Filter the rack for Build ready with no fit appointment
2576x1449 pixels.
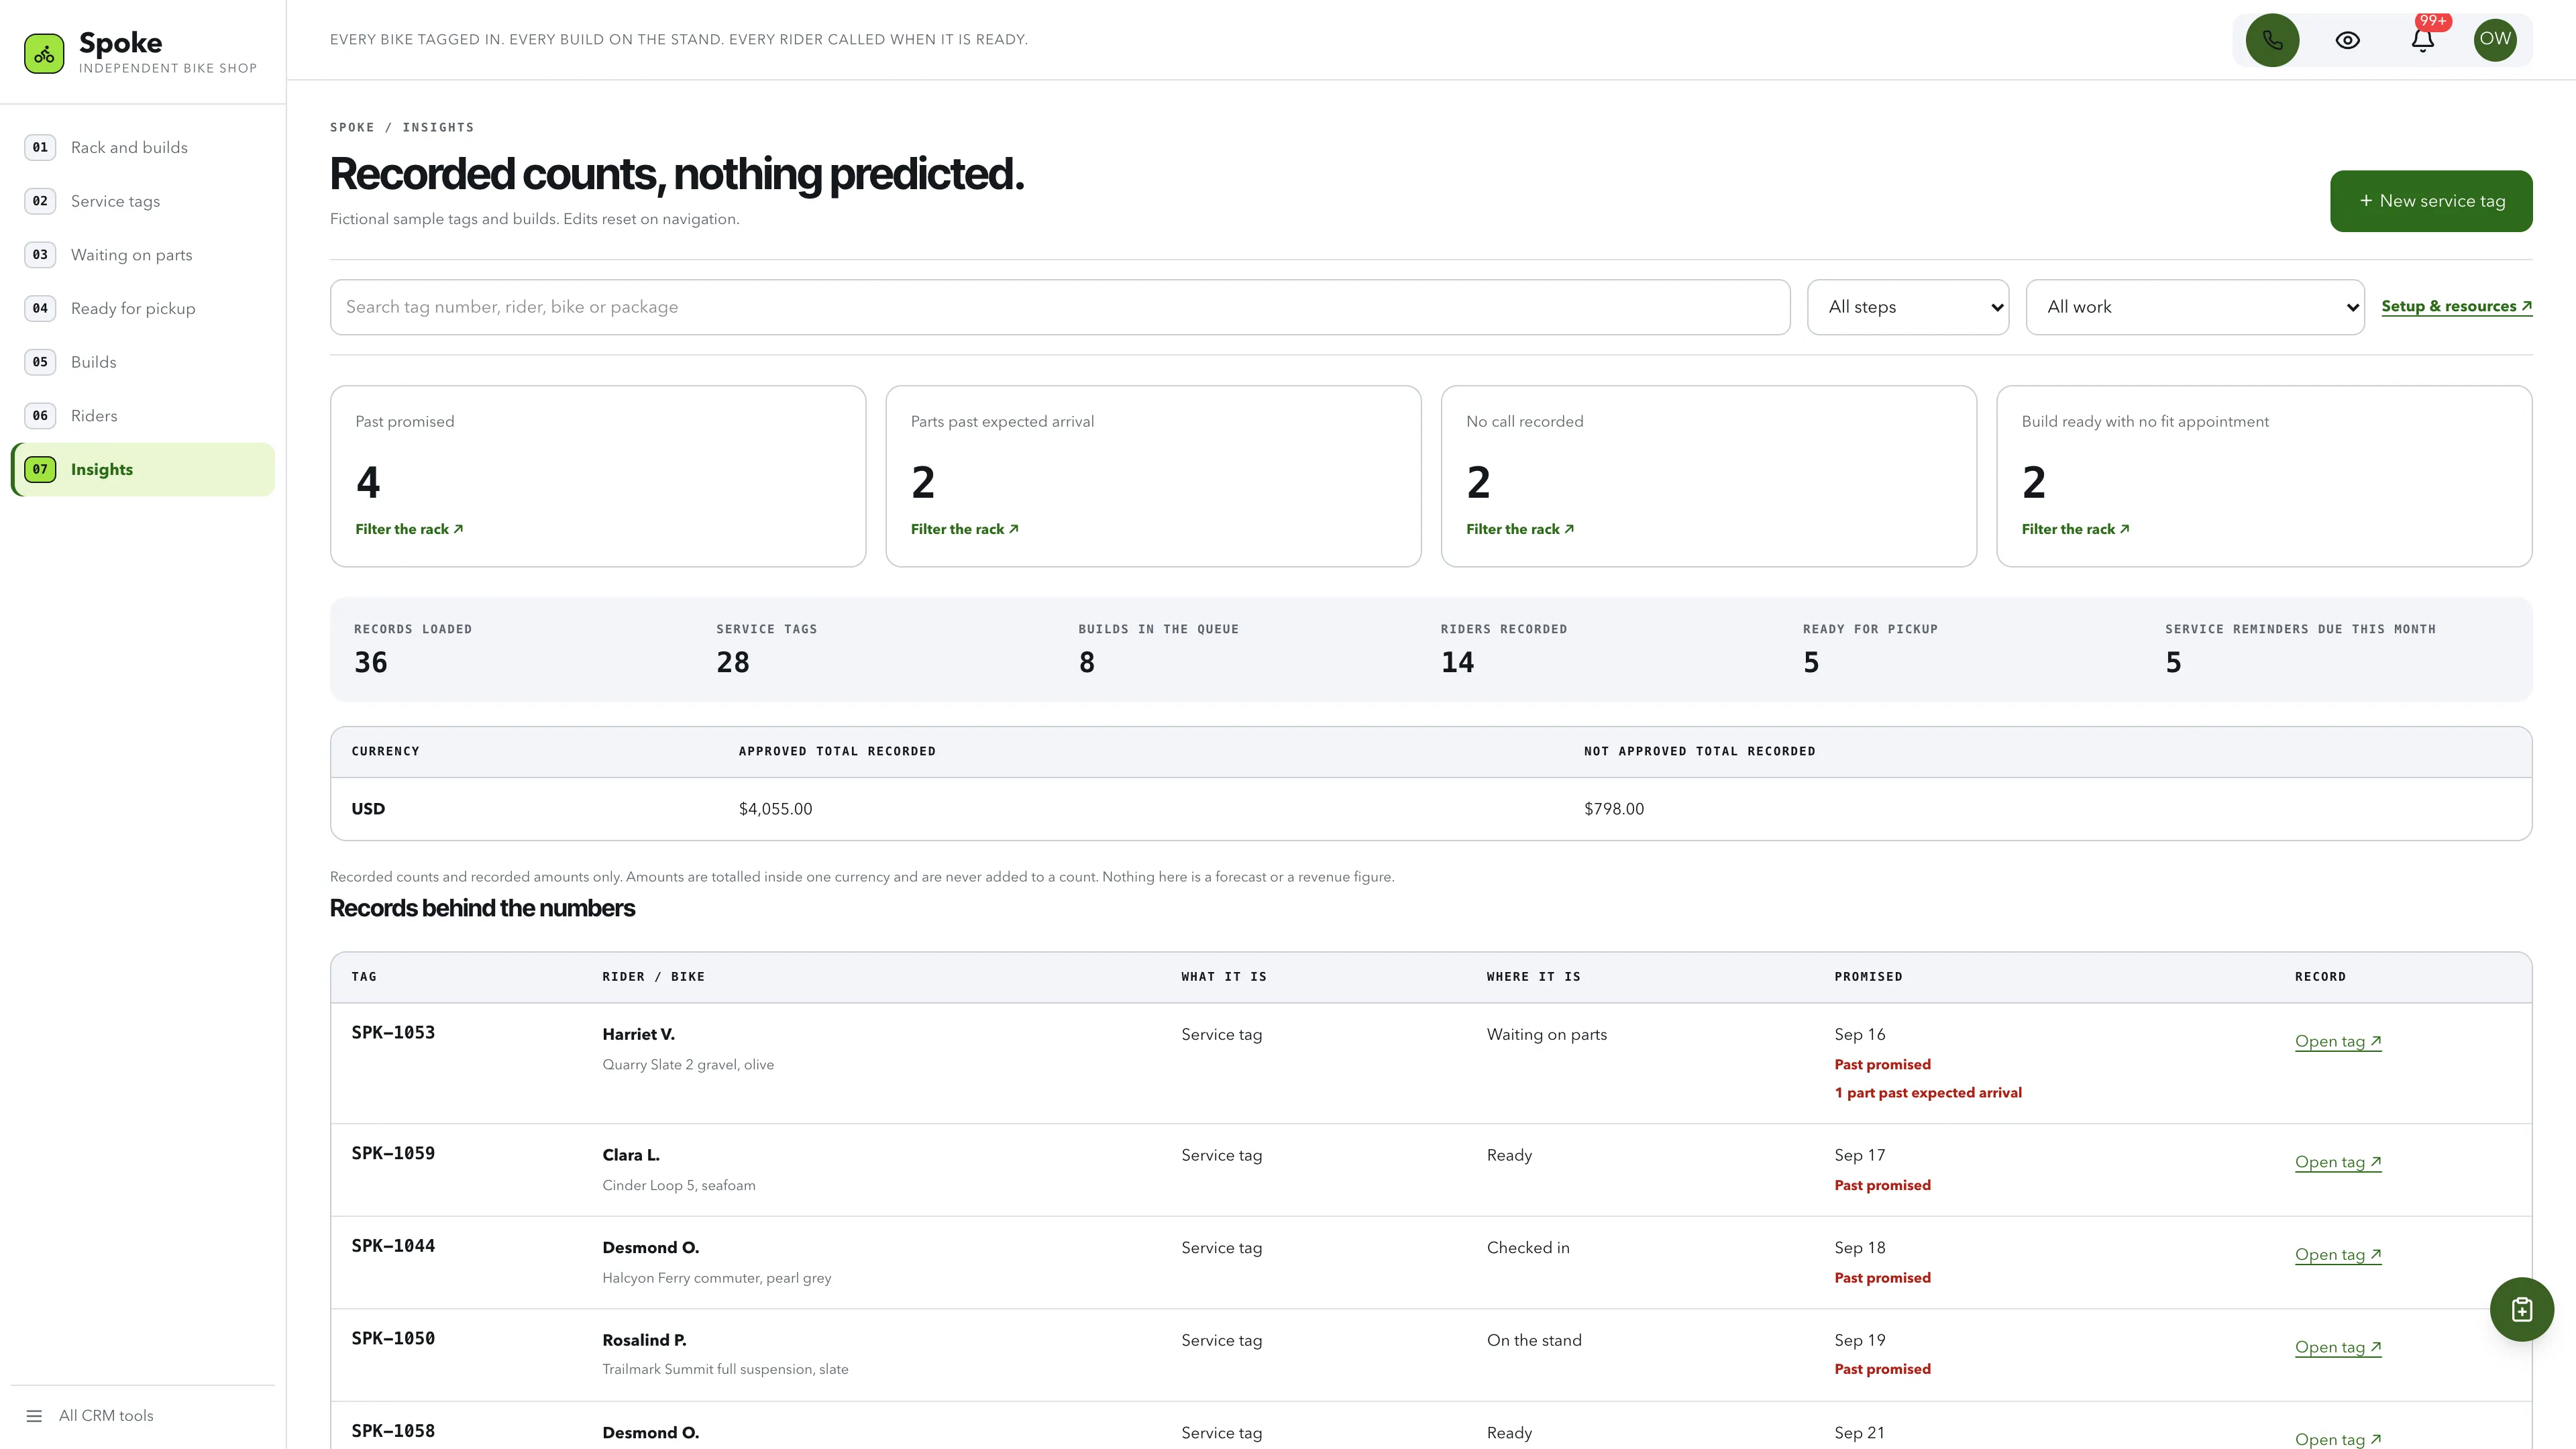2075,529
